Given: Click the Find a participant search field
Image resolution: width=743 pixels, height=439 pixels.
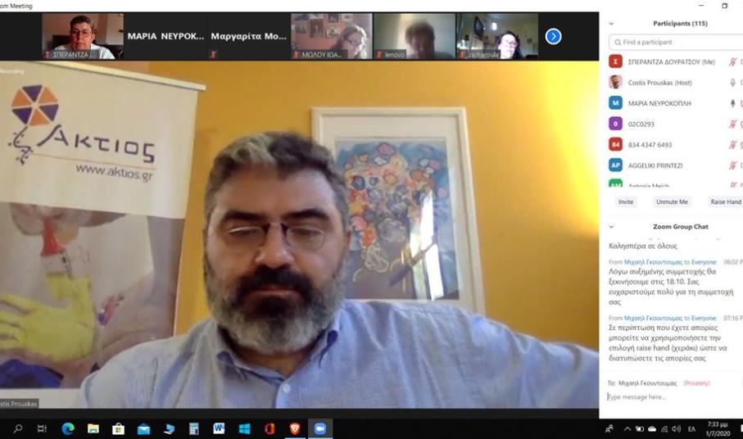Looking at the screenshot, I should (x=676, y=42).
